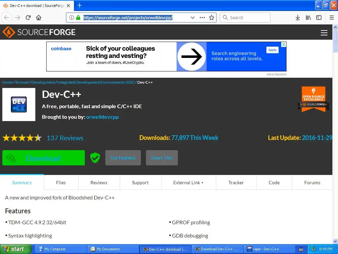Click 'TDM-GCC 4.9.2 32/64bit' feature text

[37, 223]
